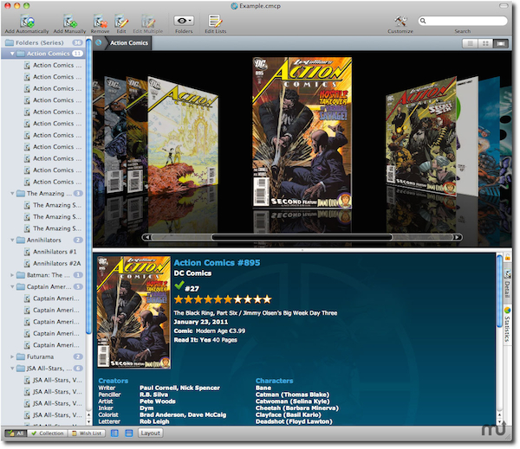The width and height of the screenshot is (520, 449).
Task: Click the detail panel cover thumbnail
Action: pos(133,312)
